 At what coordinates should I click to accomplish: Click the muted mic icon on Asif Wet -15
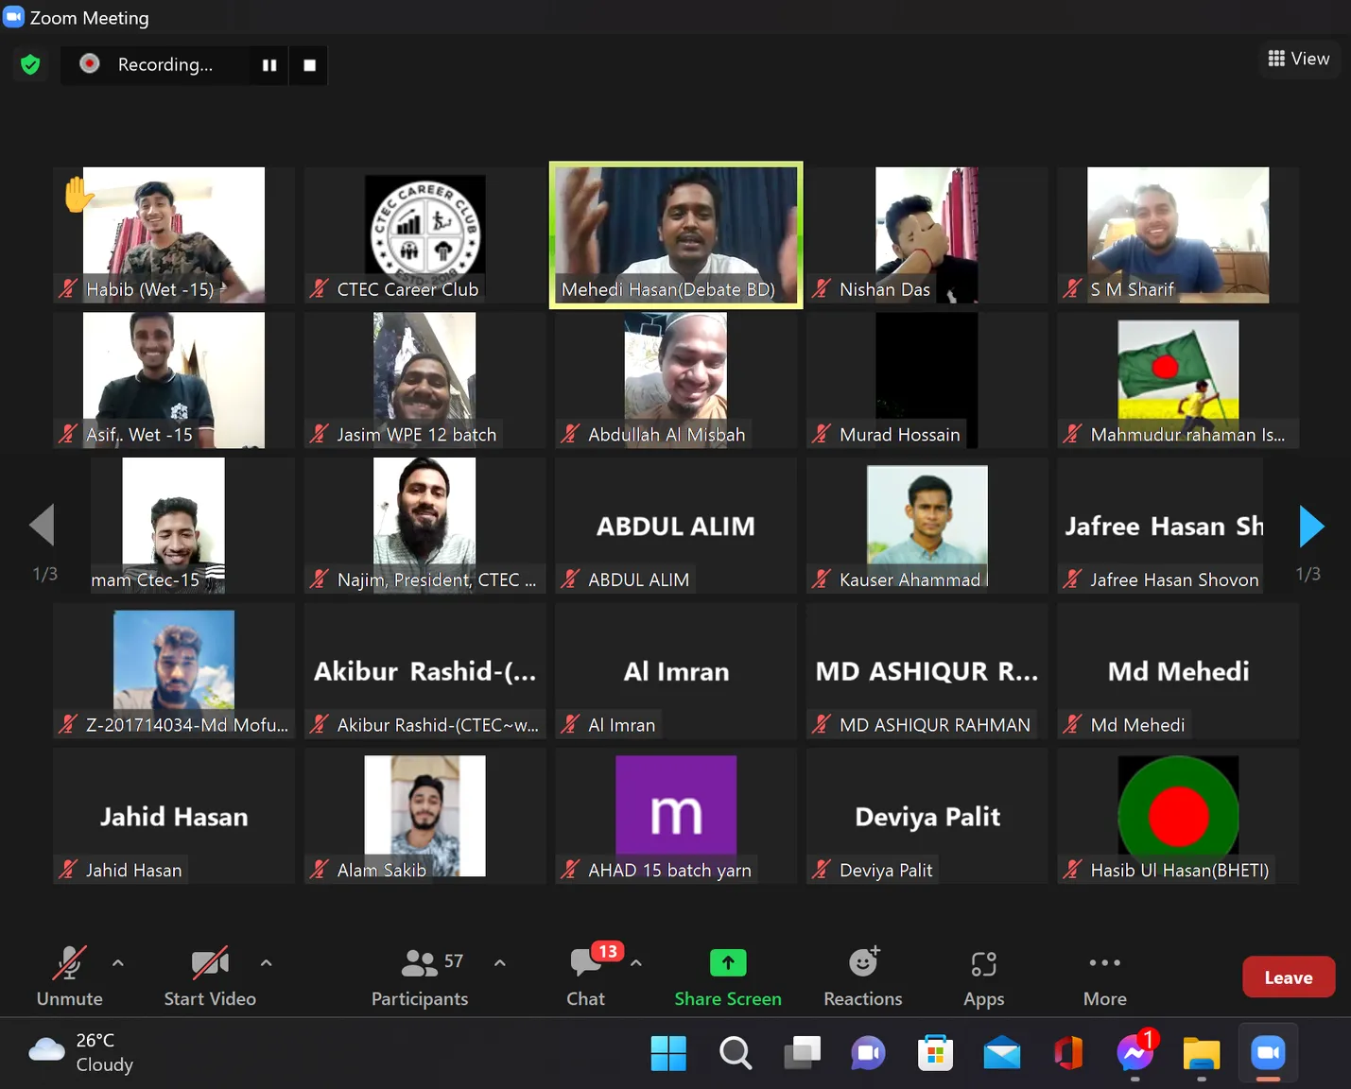(68, 435)
